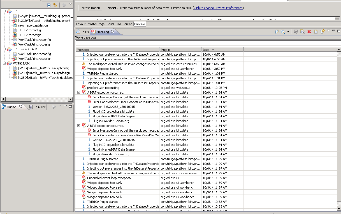Click the Open Log file icon
This screenshot has width=341, height=214.
pyautogui.click(x=316, y=32)
